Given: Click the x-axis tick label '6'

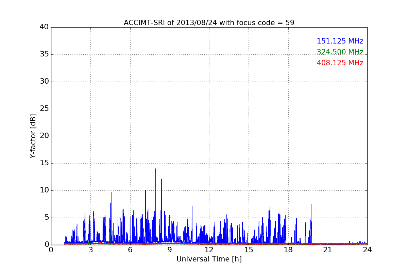Looking at the screenshot, I should pyautogui.click(x=130, y=250).
